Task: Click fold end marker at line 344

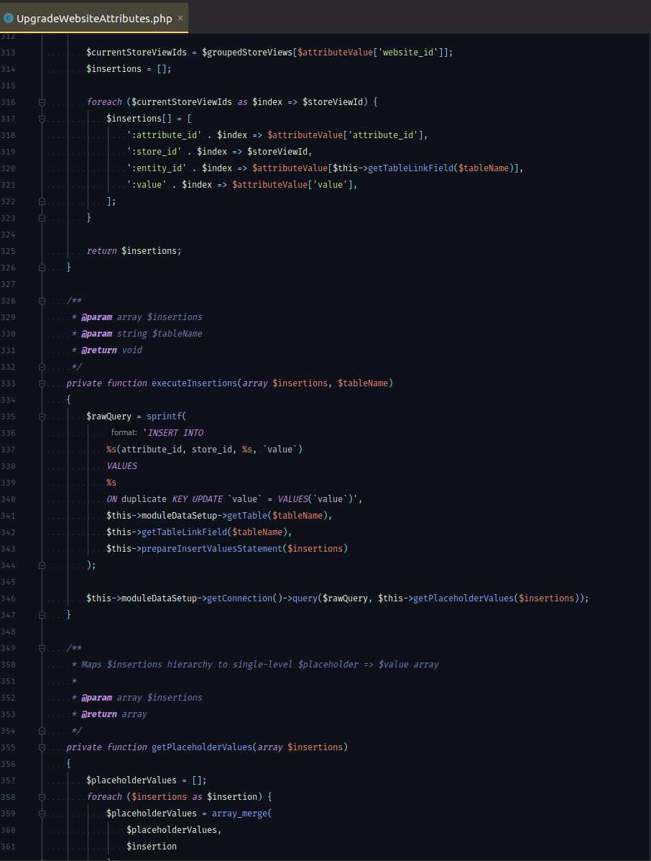Action: click(x=42, y=565)
